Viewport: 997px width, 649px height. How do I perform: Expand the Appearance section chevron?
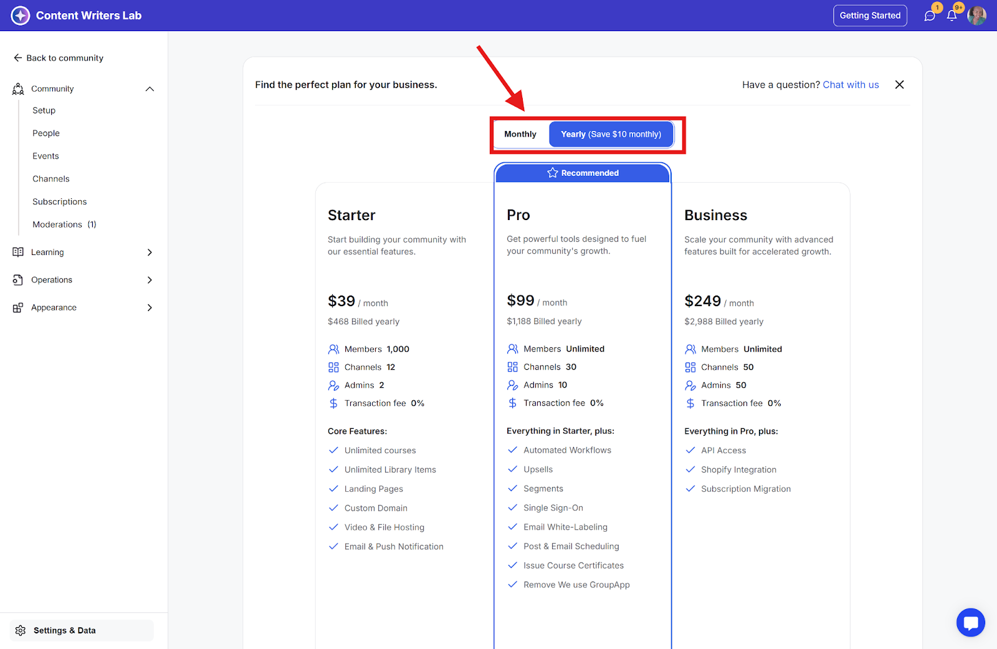point(150,308)
